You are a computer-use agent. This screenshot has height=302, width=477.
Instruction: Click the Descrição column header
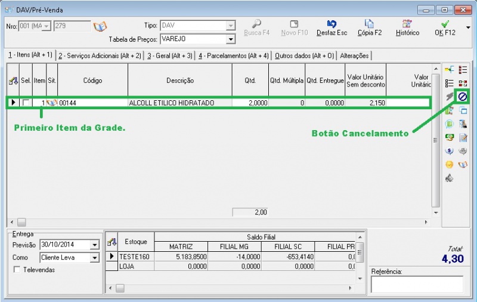point(180,81)
